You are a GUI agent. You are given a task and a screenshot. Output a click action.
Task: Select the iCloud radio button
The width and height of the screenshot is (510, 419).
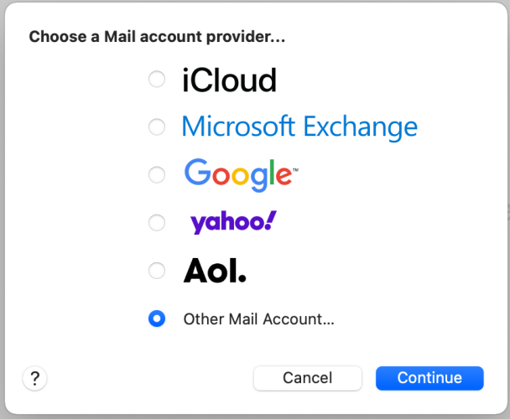point(156,80)
